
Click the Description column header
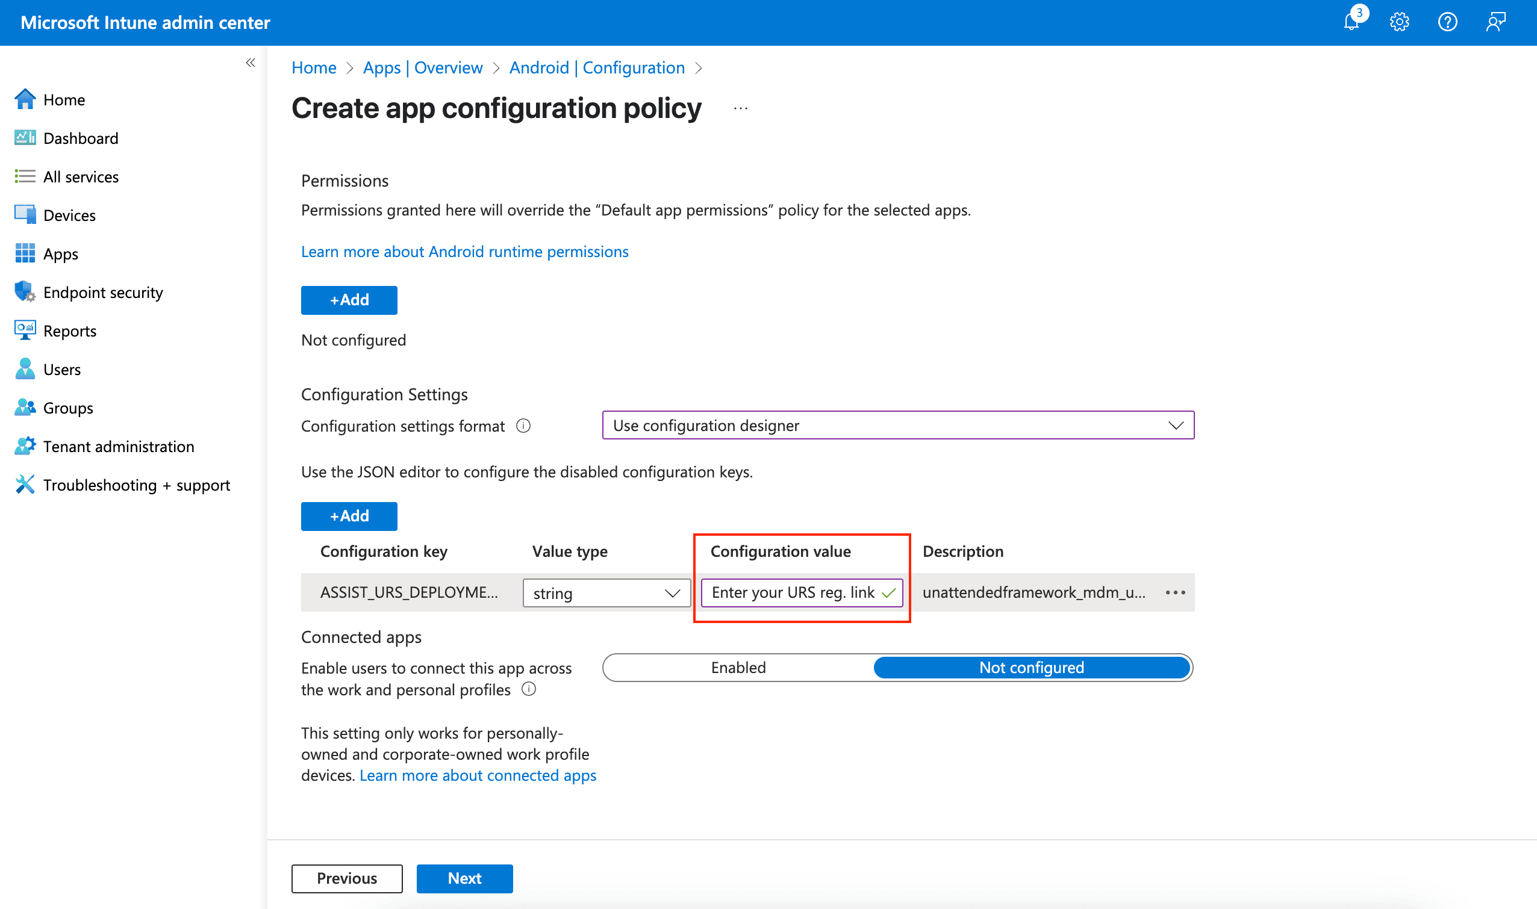point(963,551)
